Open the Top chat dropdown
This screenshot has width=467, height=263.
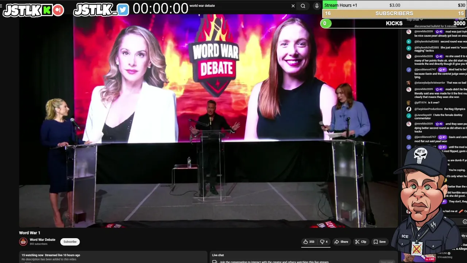(415, 20)
